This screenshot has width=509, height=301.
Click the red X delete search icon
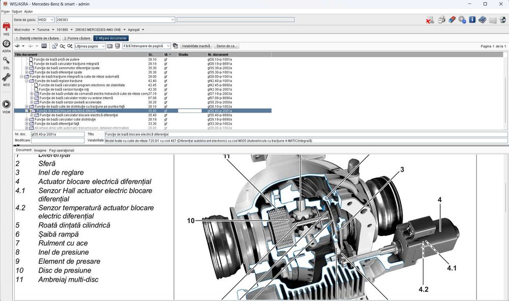[x=430, y=20]
